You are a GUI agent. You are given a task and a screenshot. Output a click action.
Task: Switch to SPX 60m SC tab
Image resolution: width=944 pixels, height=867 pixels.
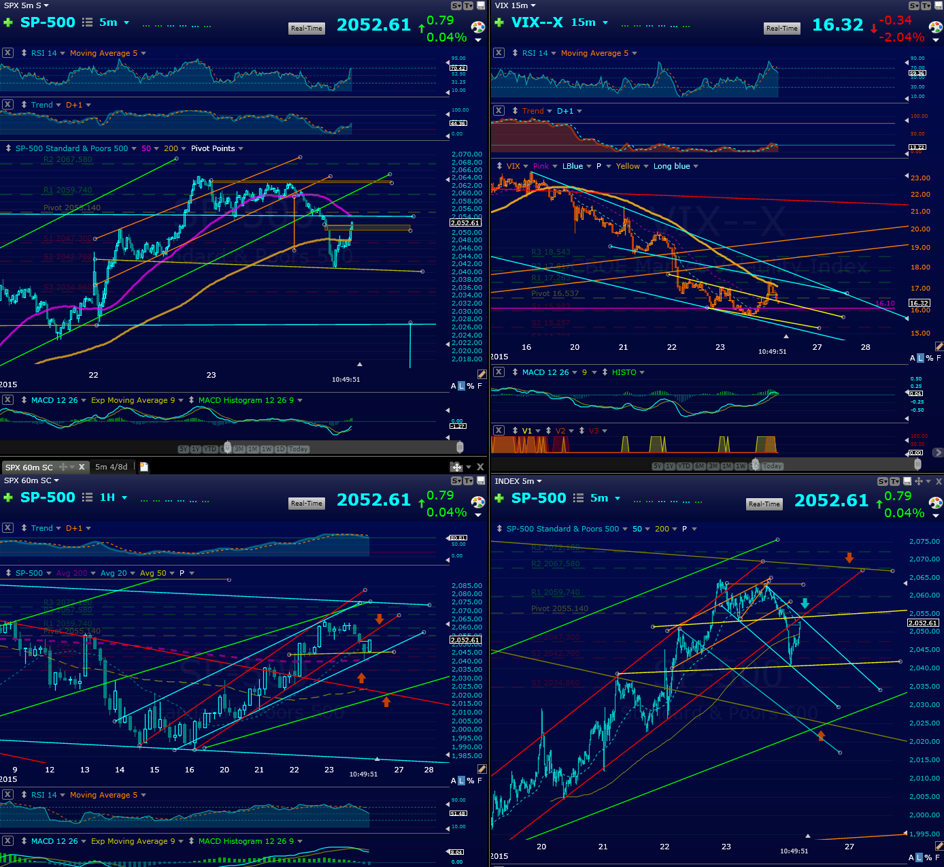tap(29, 467)
